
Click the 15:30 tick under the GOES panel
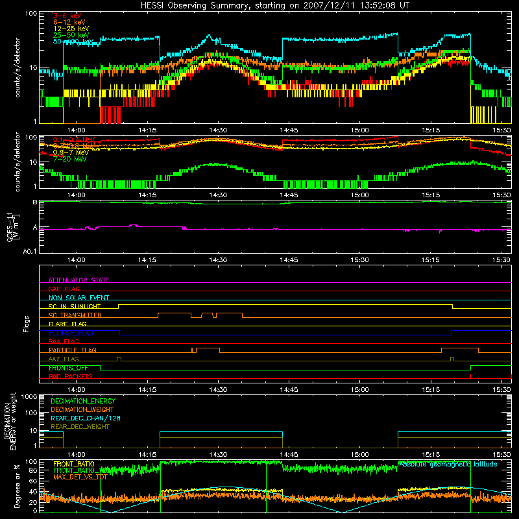501,260
